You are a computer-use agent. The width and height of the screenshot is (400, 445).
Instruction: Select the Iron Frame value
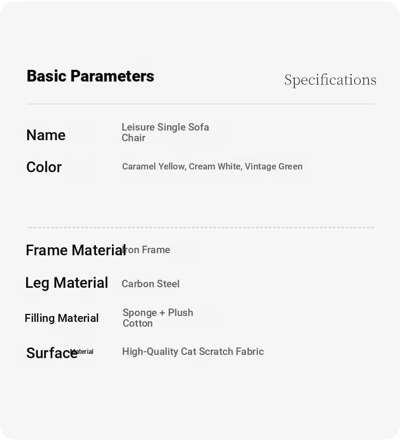coord(146,250)
